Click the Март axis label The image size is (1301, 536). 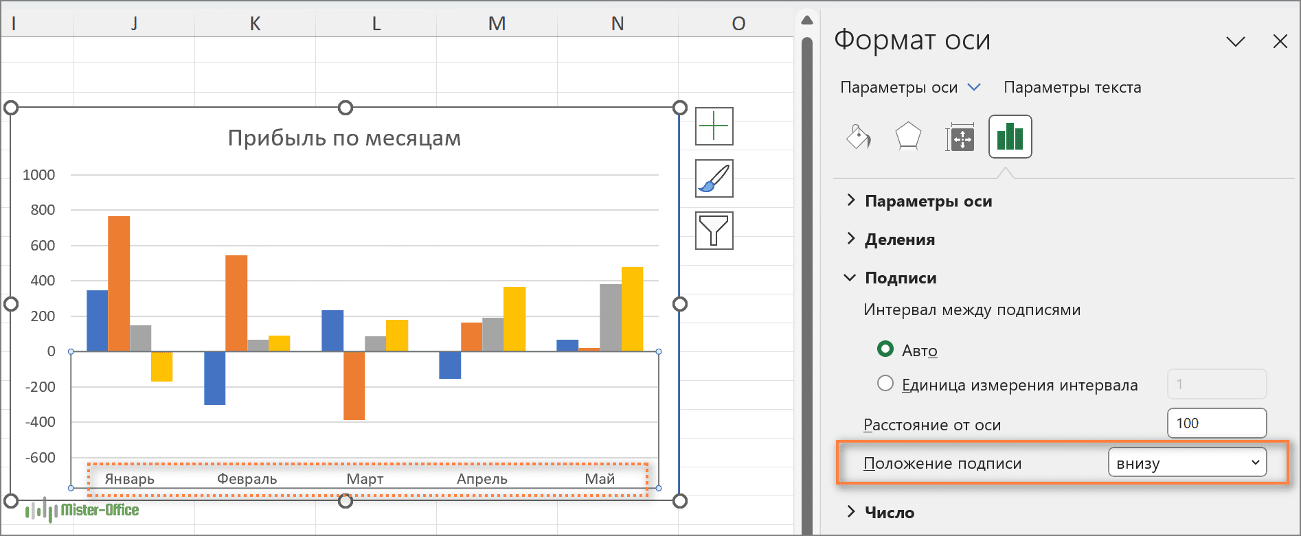tap(365, 479)
